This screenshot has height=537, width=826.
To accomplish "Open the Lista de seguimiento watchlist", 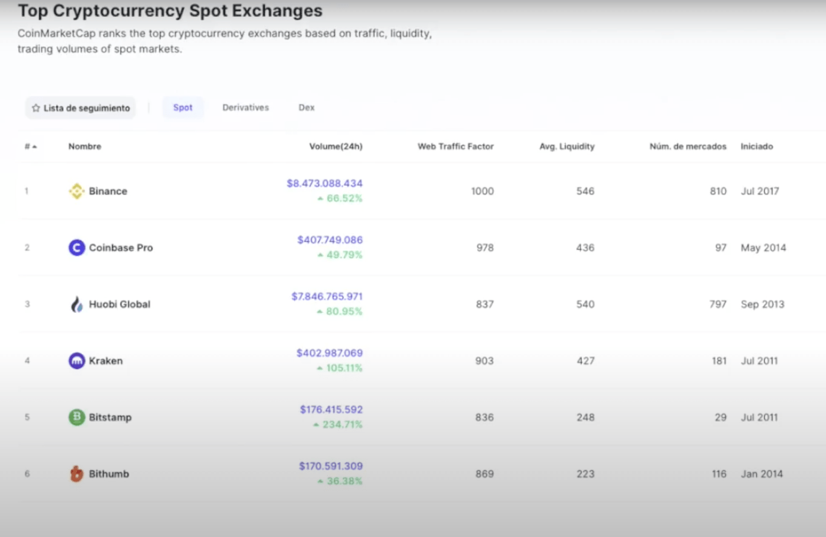I will click(81, 108).
